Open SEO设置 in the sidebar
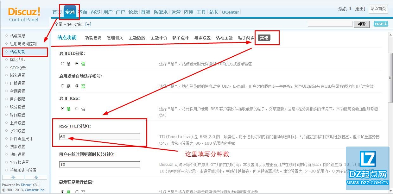This screenshot has width=393, height=194. 18,68
